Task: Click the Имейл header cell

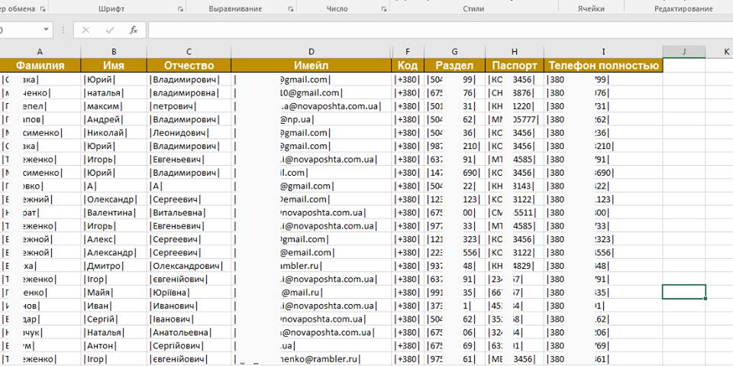Action: click(x=312, y=66)
